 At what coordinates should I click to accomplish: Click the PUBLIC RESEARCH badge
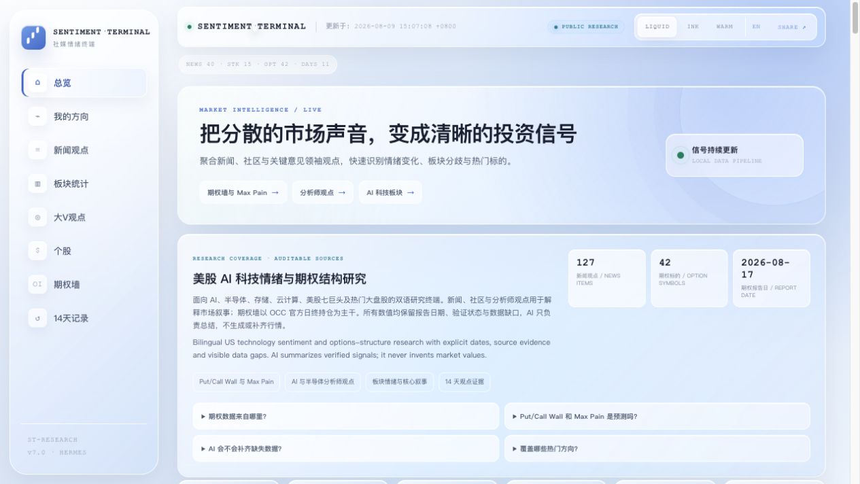point(586,27)
